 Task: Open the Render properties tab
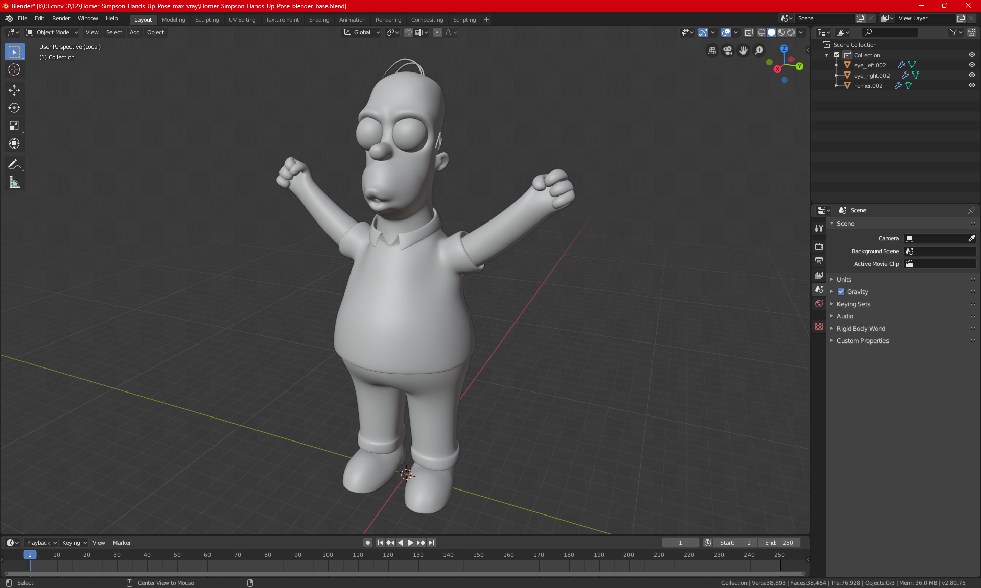(x=819, y=246)
